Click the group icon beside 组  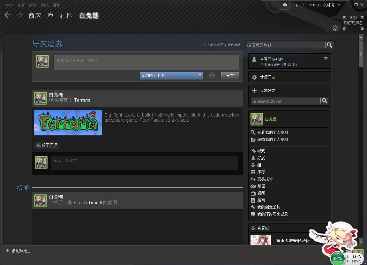tap(253, 165)
